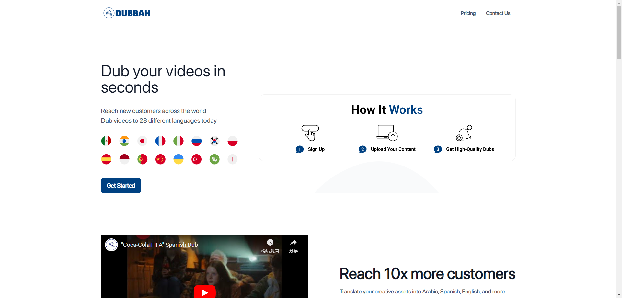Click the Turkey flag icon
Screen dimensions: 622x298
(x=196, y=159)
